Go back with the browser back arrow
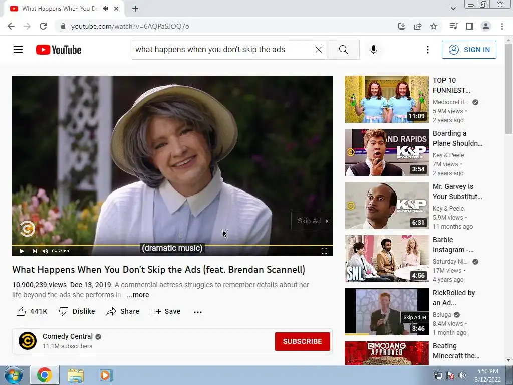 [x=11, y=26]
